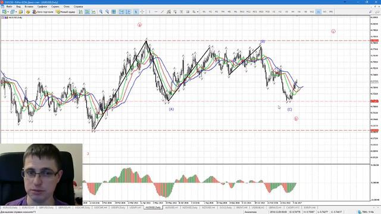Click the New order button
This screenshot has width=381, height=214.
coord(65,12)
